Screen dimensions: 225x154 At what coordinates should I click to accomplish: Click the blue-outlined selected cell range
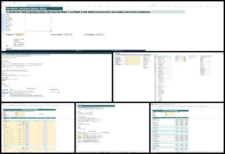[38, 22]
